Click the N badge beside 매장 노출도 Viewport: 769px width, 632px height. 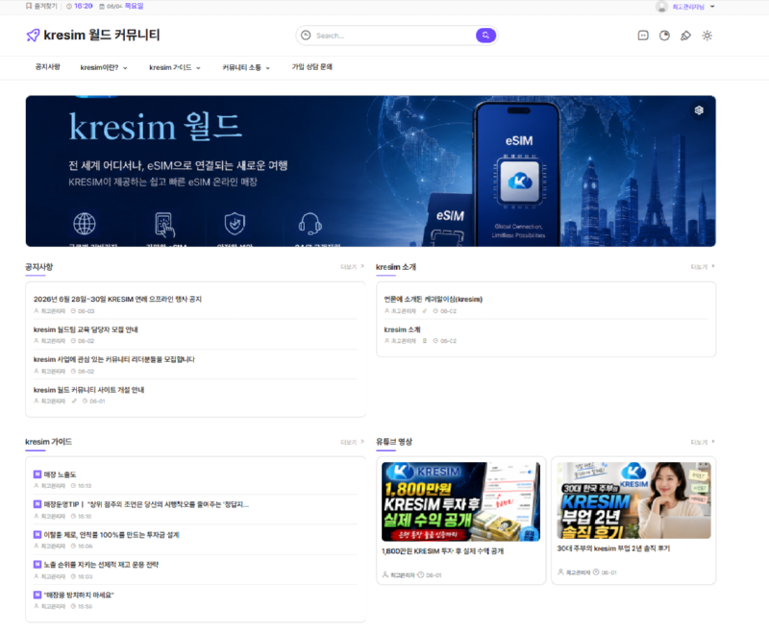37,474
